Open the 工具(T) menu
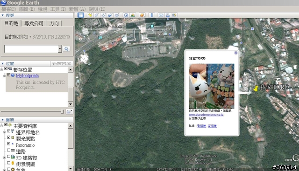Viewport: 299px width, 171px height. (x=58, y=9)
